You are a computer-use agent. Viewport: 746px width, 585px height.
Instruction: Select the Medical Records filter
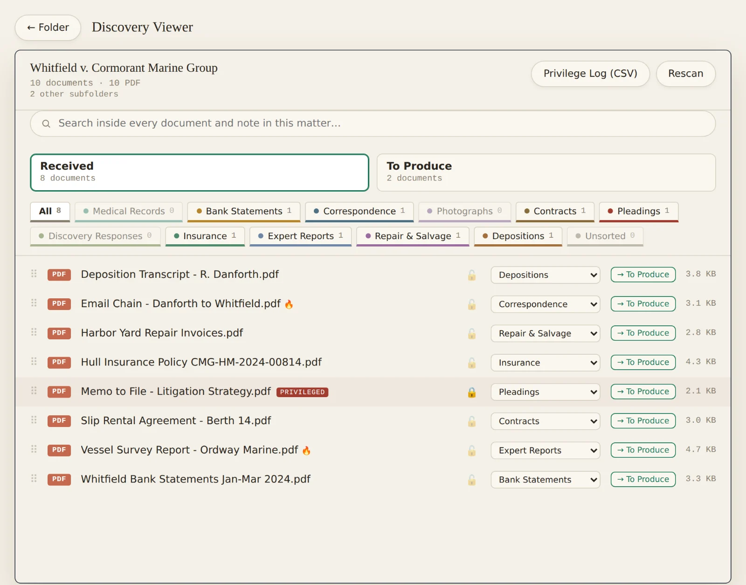128,212
